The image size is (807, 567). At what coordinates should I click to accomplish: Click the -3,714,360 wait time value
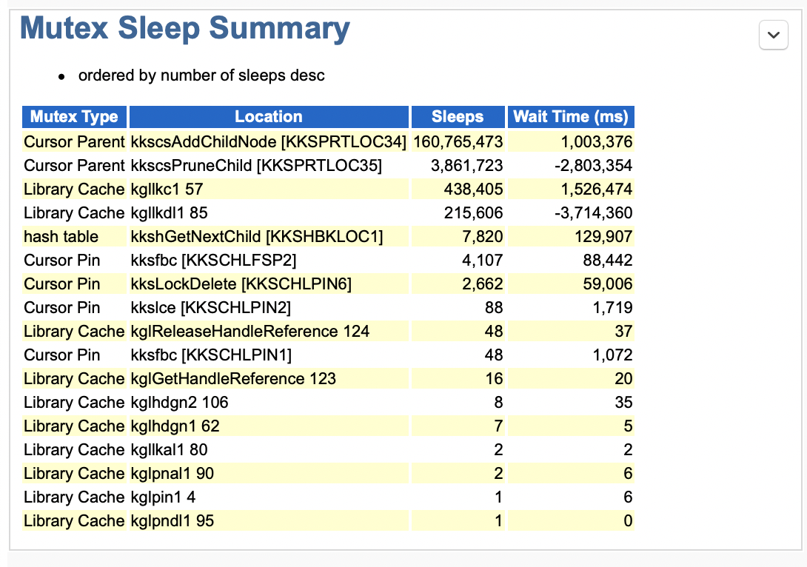pos(595,212)
